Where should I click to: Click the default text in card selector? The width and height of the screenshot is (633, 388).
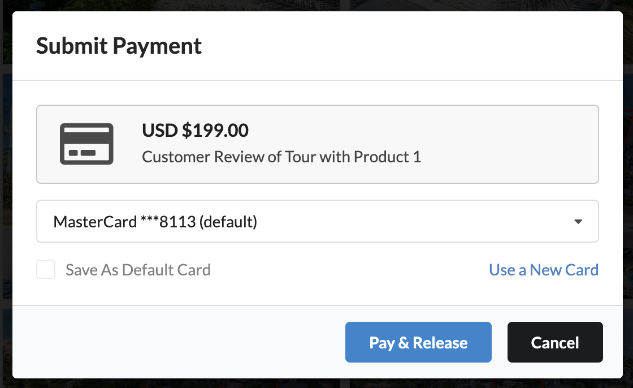pos(228,222)
